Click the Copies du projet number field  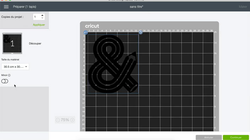click(x=37, y=17)
